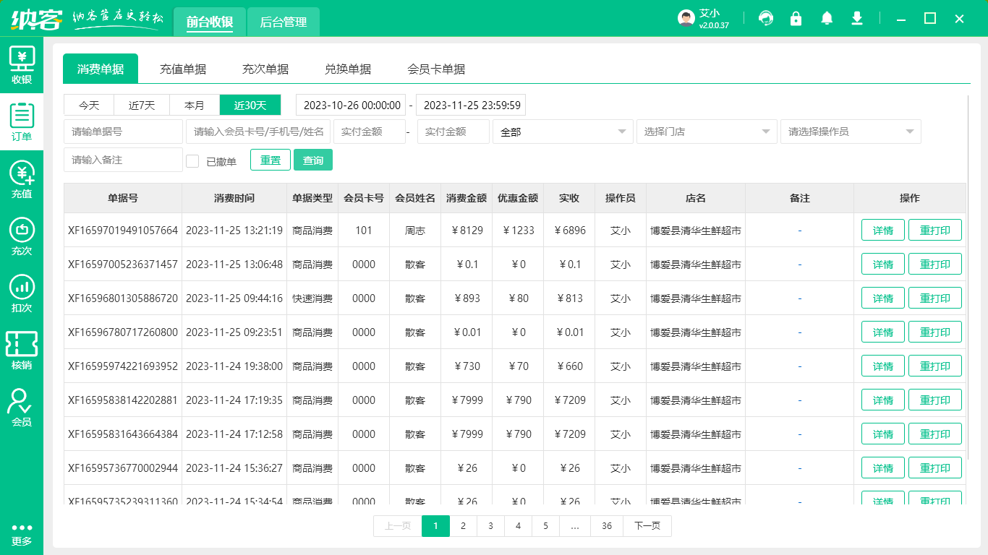Click 重置 to reset filters

tap(270, 160)
